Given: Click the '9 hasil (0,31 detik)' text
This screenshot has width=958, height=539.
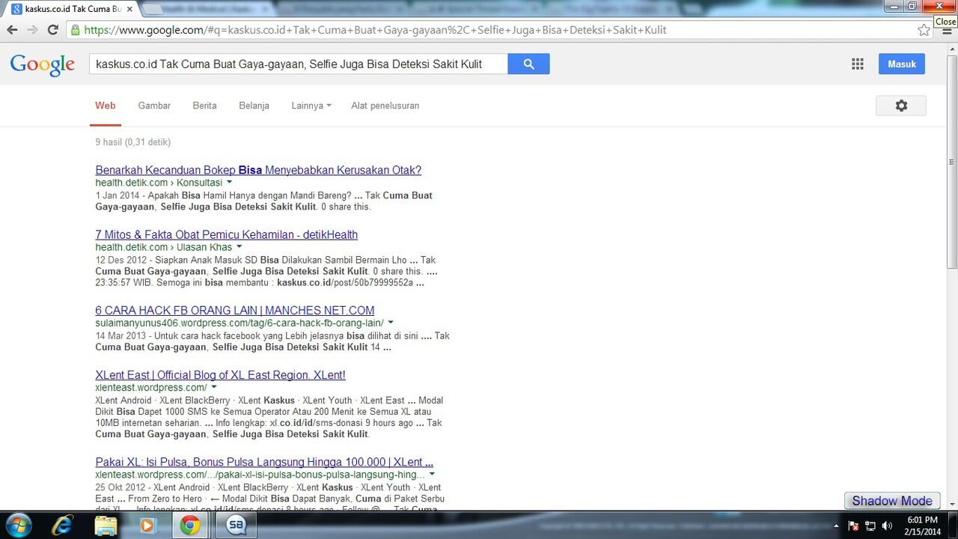Looking at the screenshot, I should [x=132, y=142].
